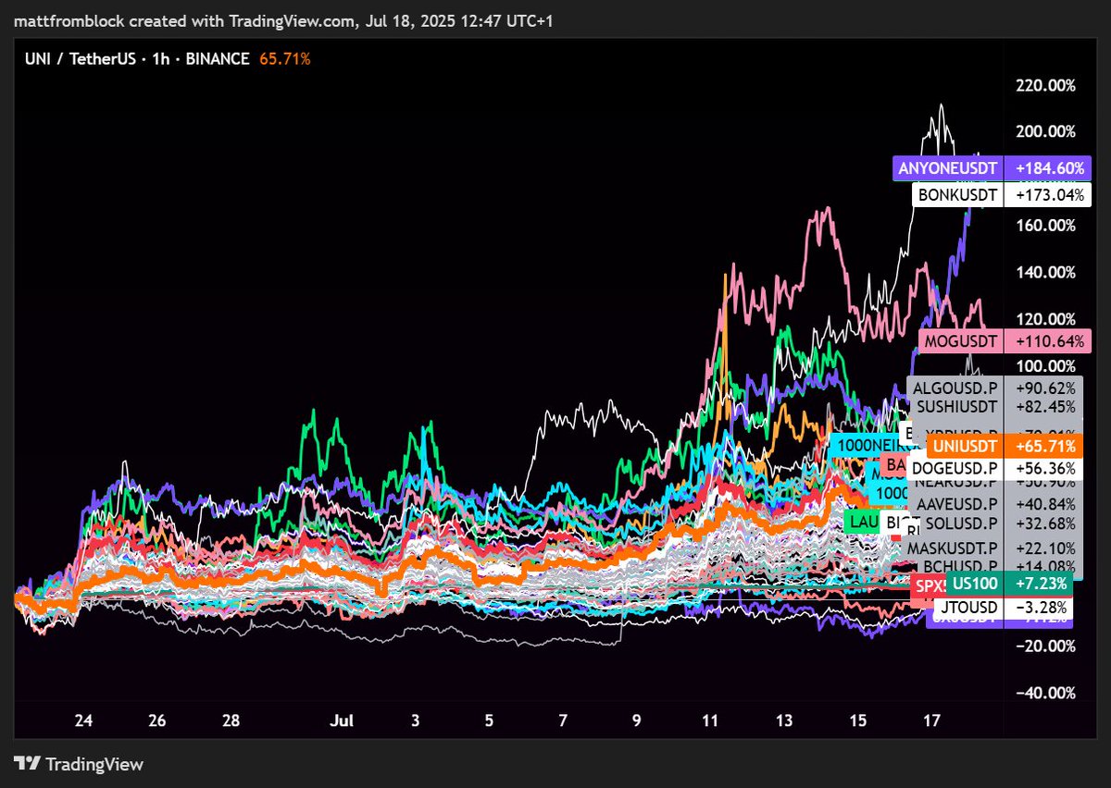Select the SUSHIUSDT series label
Image resolution: width=1111 pixels, height=788 pixels.
point(955,405)
